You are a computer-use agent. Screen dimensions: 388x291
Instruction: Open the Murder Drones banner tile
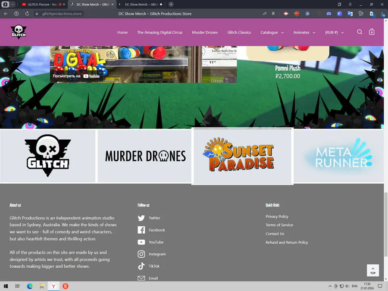click(145, 156)
